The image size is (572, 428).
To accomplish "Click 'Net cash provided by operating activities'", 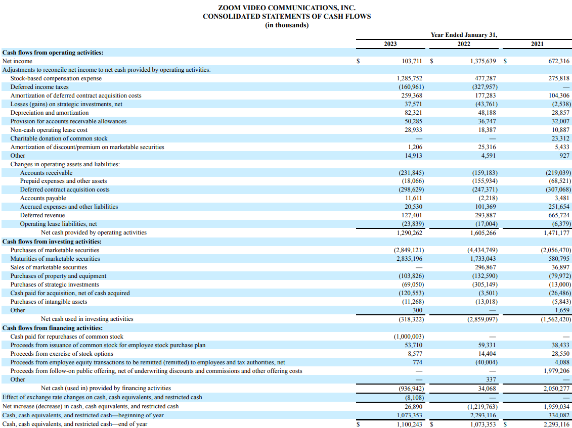I will point(94,232).
